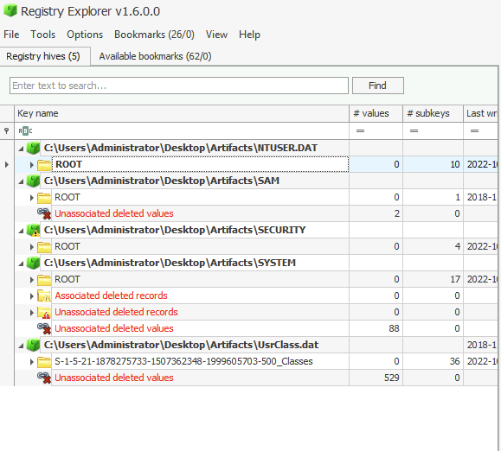Image resolution: width=501 pixels, height=451 pixels.
Task: Click the SECURITY ROOT folder icon
Action: 44,247
